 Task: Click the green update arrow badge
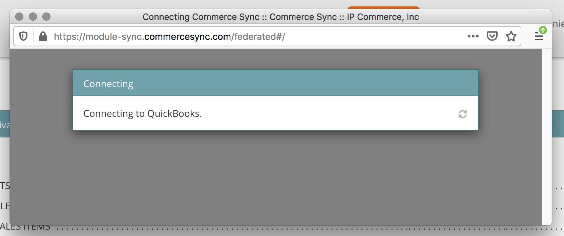543,30
